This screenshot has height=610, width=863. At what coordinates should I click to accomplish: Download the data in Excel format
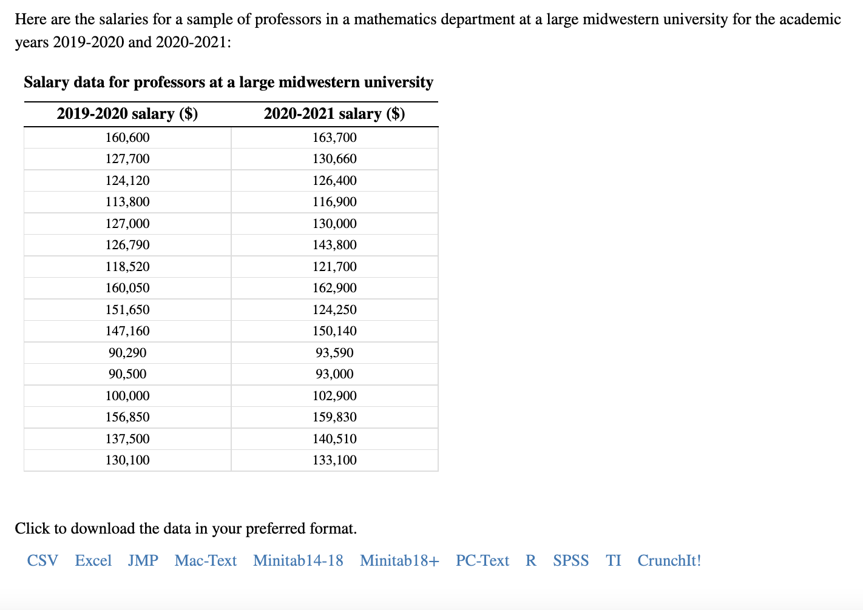93,561
